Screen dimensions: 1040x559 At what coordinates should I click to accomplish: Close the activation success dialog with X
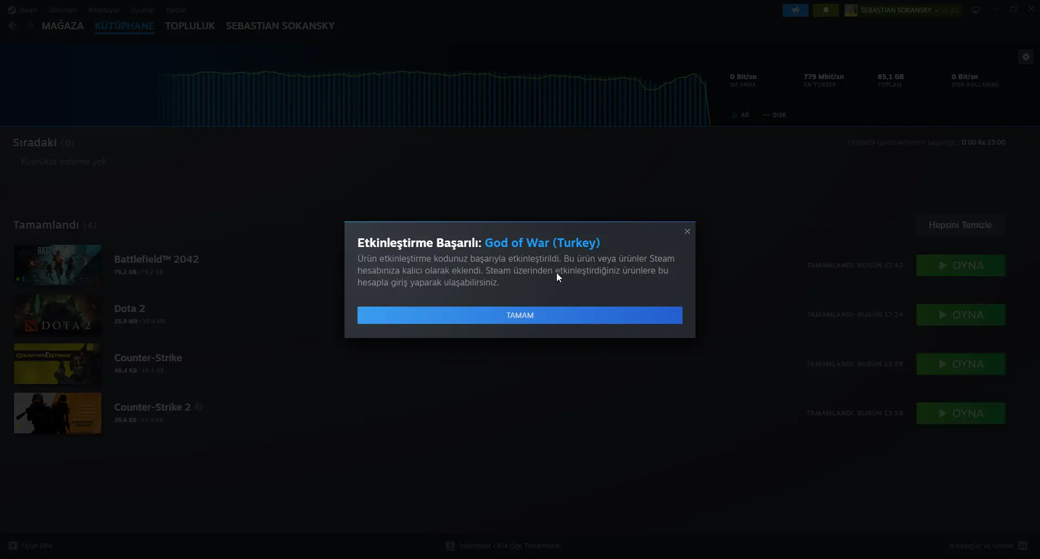[687, 231]
